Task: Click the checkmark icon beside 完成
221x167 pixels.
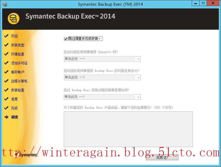Action: (6, 108)
